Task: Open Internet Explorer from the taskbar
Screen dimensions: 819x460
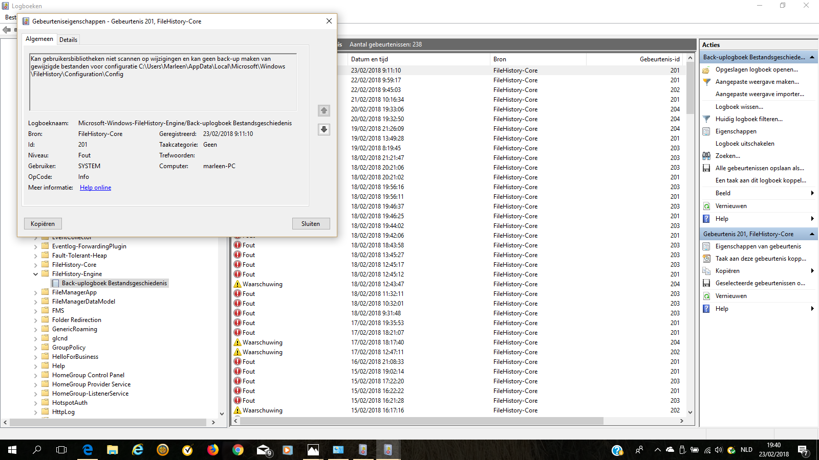Action: (138, 450)
